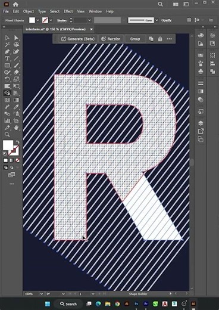219x310 pixels.
Task: Choose the Type tool
Action: point(7,58)
